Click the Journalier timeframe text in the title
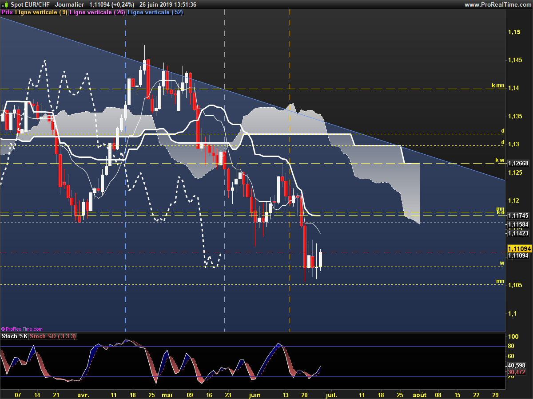Screen dimensions: 533x399 coord(70,4)
